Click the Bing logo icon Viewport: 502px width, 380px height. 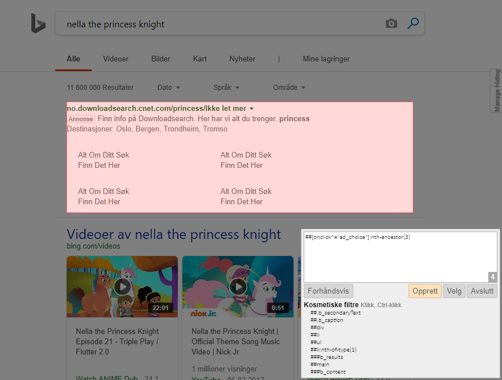tap(38, 23)
